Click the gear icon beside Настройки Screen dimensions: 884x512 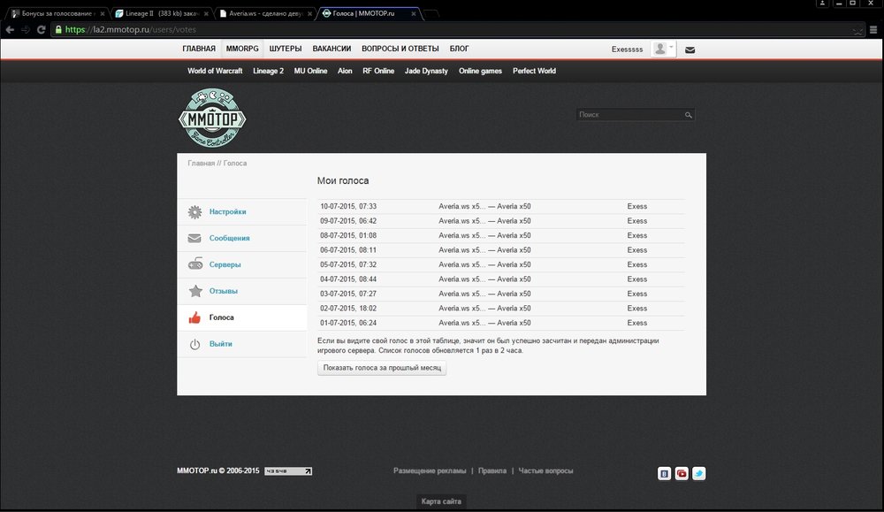pyautogui.click(x=194, y=212)
